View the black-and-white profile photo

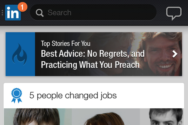click(x=162, y=117)
